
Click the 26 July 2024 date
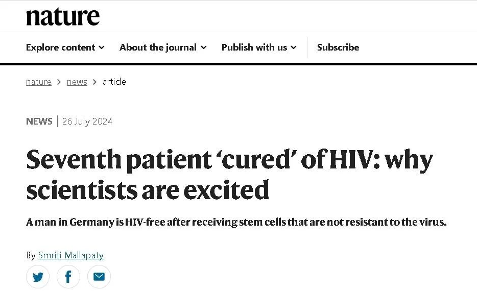[x=87, y=121]
